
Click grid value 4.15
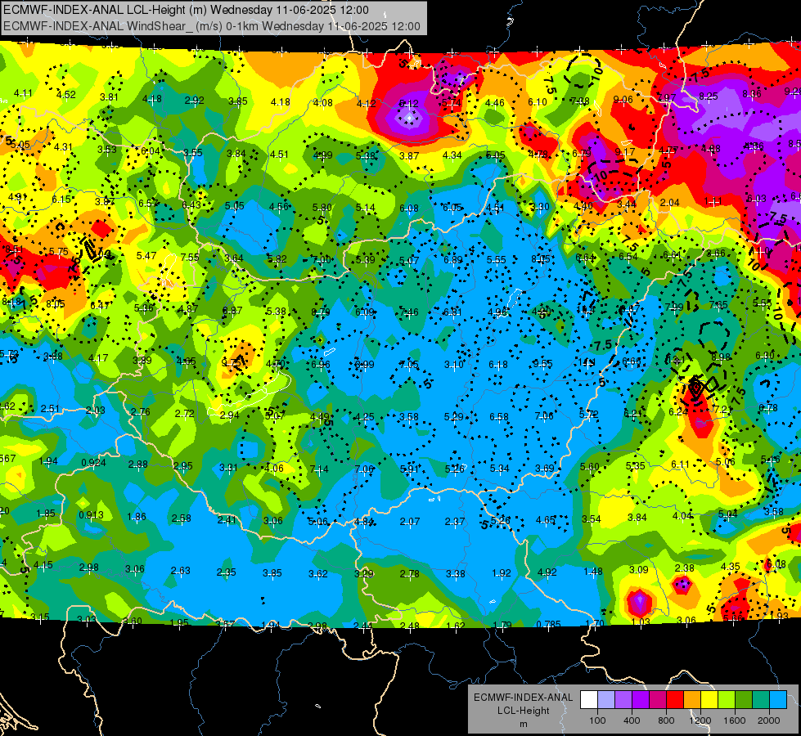(x=43, y=565)
